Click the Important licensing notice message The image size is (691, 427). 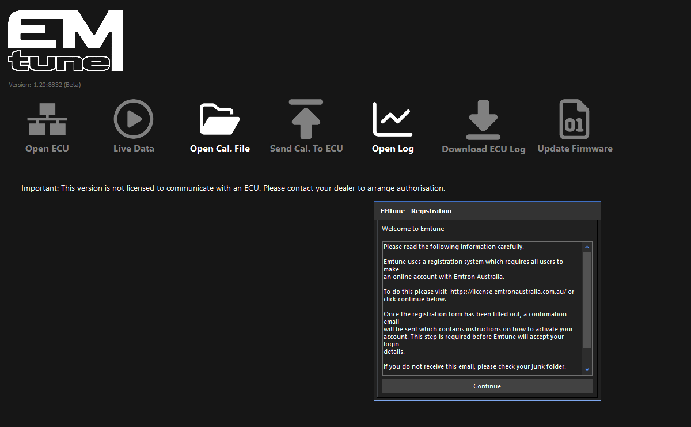click(x=233, y=188)
